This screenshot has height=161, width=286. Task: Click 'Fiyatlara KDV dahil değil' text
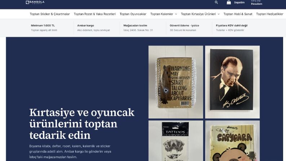pyautogui.click(x=232, y=26)
